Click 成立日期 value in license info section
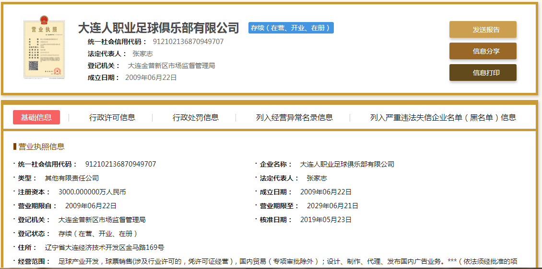542x269 pixels. click(x=326, y=192)
